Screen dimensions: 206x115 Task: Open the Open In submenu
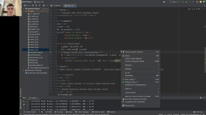coord(140,89)
